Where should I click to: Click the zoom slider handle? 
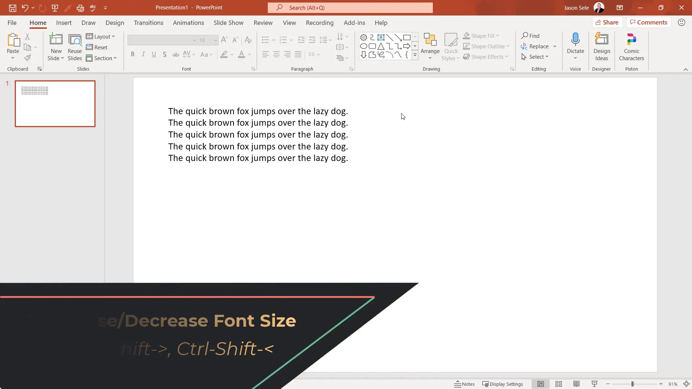[633, 384]
